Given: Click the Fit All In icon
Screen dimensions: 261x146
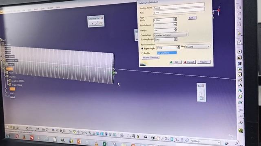Looking at the screenshot, I should [x=74, y=132].
